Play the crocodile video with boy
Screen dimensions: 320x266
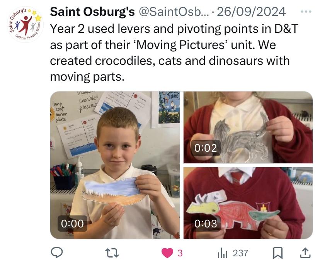tap(115, 165)
